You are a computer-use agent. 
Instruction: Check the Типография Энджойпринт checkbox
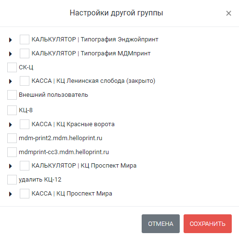click(25, 39)
